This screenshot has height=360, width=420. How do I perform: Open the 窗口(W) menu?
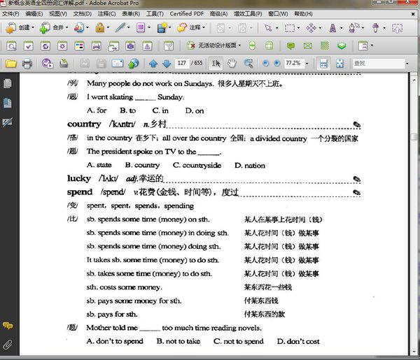click(x=278, y=14)
